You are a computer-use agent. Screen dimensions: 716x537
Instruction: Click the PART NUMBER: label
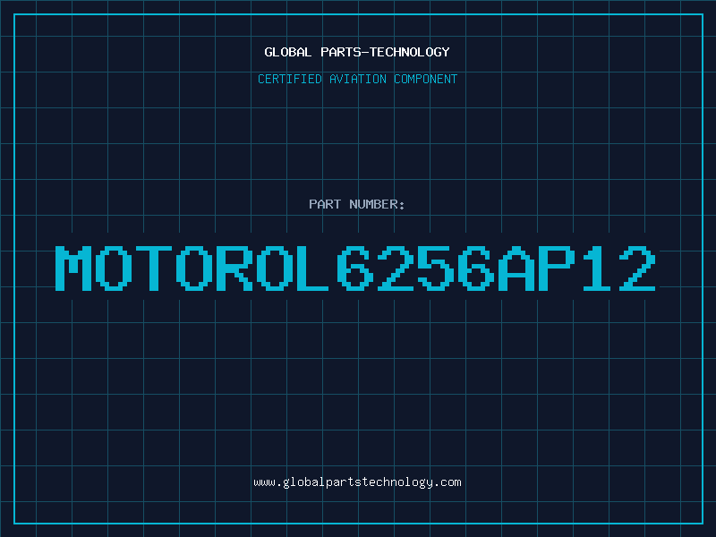tap(357, 204)
